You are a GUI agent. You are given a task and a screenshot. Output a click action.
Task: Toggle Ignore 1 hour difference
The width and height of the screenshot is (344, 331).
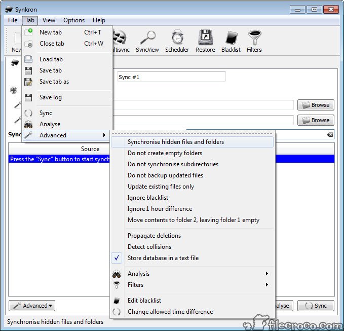pyautogui.click(x=192, y=209)
